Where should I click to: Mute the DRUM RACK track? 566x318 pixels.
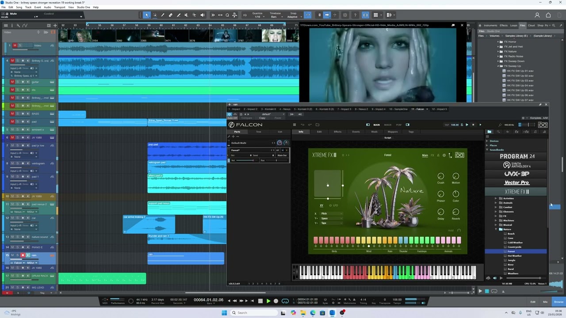click(x=12, y=276)
